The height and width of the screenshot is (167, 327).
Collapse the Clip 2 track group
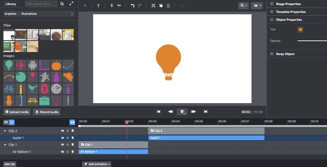[5, 131]
